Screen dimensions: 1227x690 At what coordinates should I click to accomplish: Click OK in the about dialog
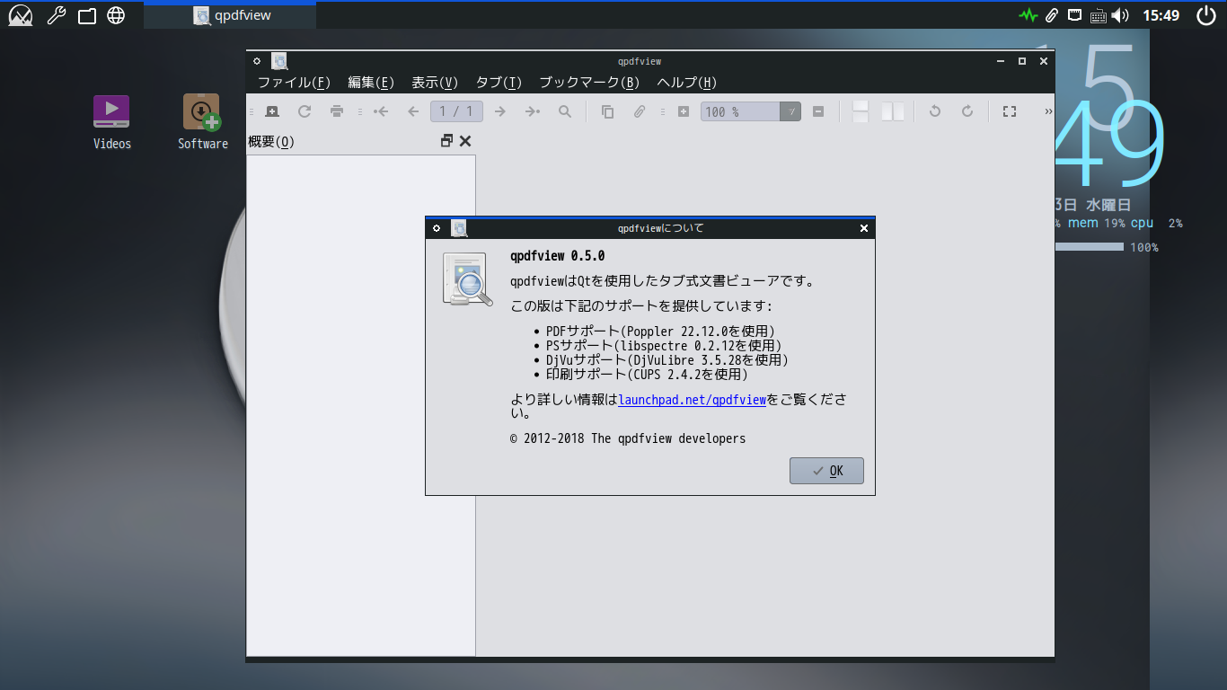826,471
